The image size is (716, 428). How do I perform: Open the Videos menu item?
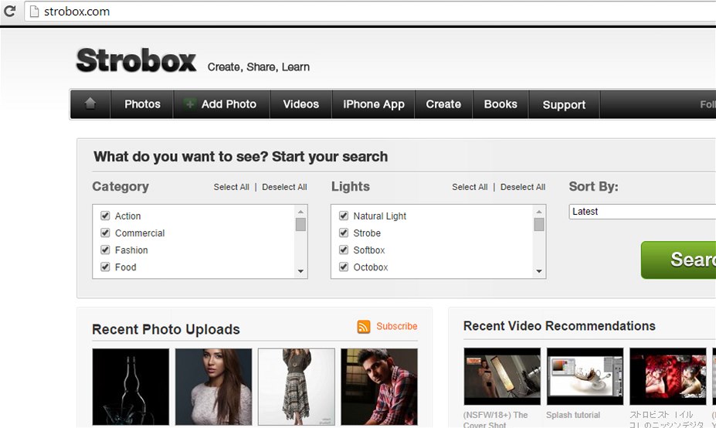click(300, 104)
